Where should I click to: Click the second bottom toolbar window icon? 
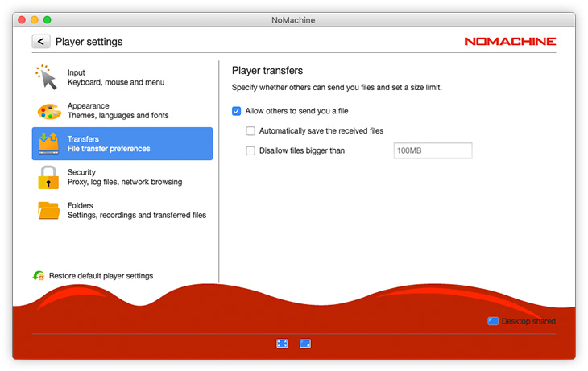[305, 343]
